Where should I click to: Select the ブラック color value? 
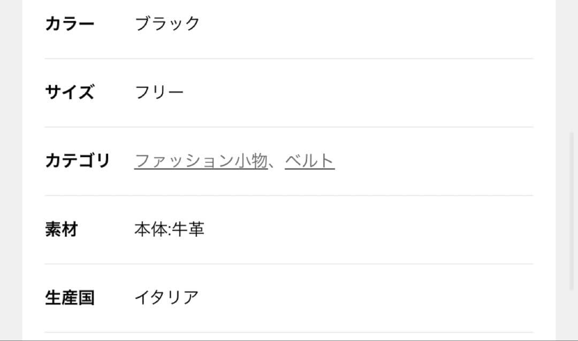click(x=168, y=24)
